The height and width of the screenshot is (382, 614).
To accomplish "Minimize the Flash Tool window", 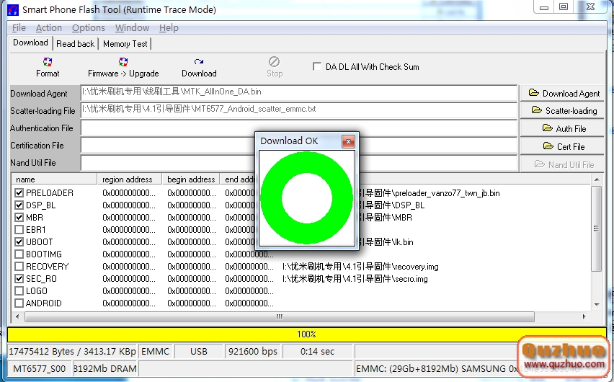I will 544,7.
